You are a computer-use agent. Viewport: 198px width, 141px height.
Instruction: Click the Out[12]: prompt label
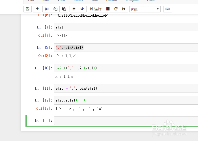(44, 109)
